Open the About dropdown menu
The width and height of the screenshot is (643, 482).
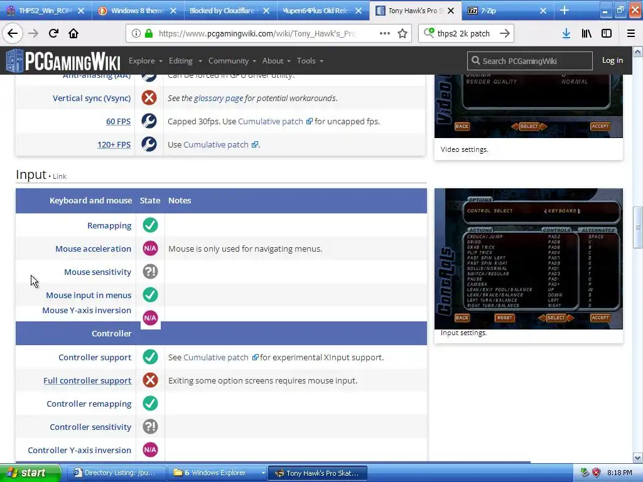(276, 61)
